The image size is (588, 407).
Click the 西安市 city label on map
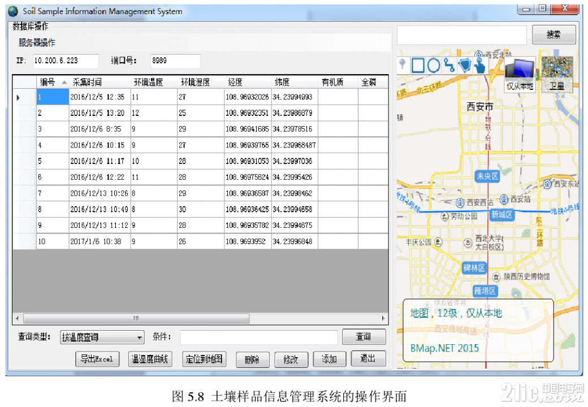(x=479, y=107)
